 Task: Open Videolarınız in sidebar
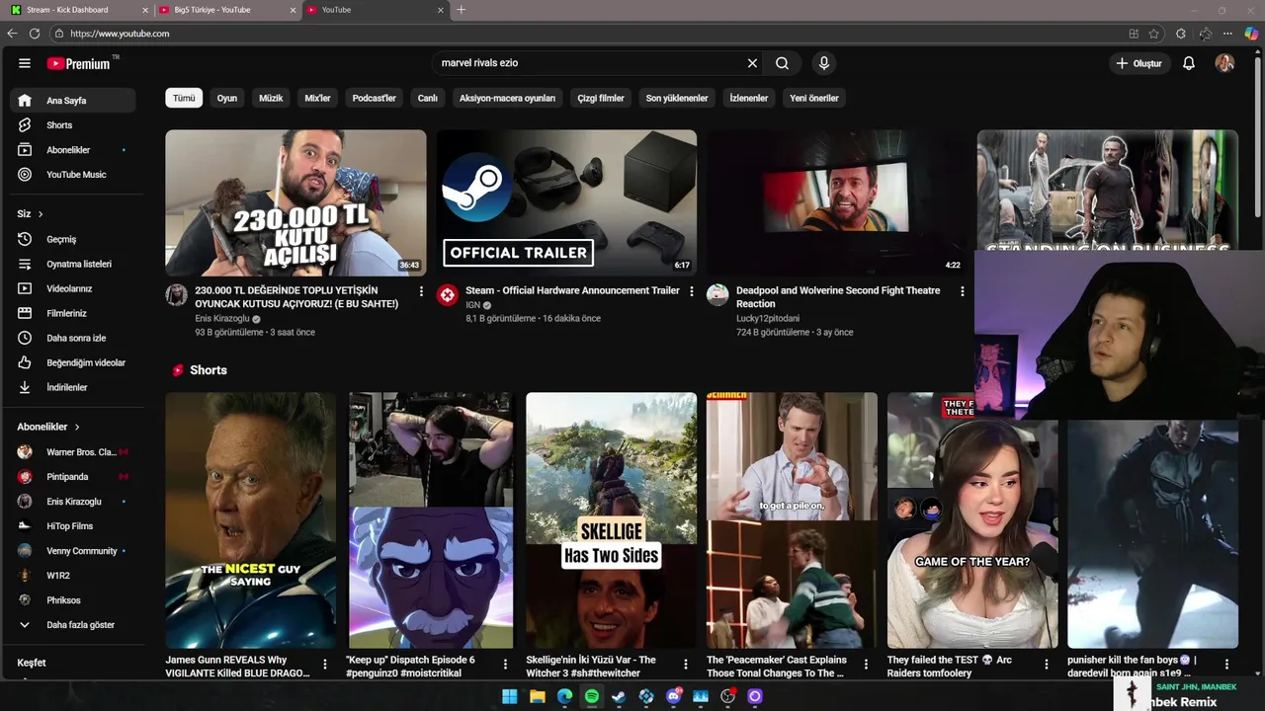[x=73, y=288]
